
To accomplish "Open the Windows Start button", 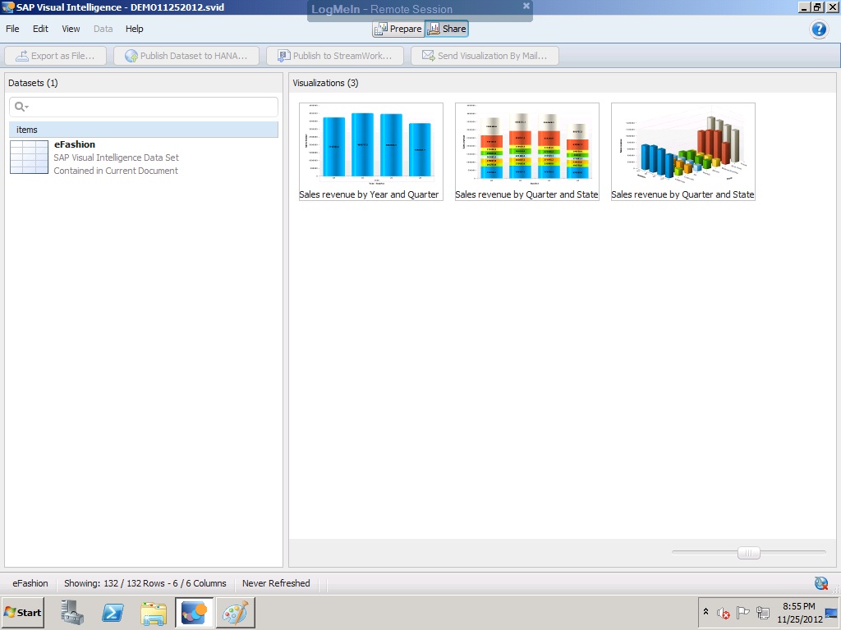I will 22,612.
